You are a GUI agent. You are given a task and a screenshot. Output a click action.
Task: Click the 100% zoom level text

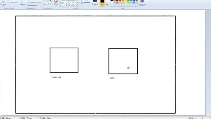[x=191, y=118]
